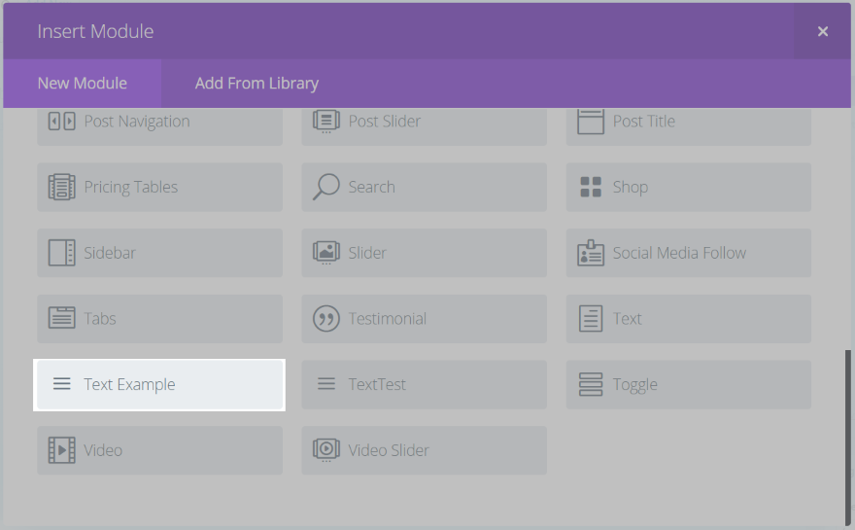This screenshot has width=855, height=530.
Task: Click the Video Slider icon
Action: pos(325,450)
